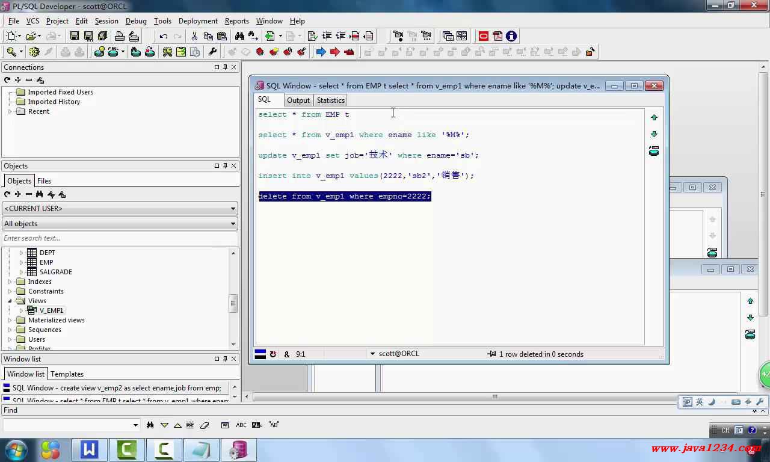The image size is (770, 462).
Task: Click the Execute gear icon
Action: click(34, 52)
